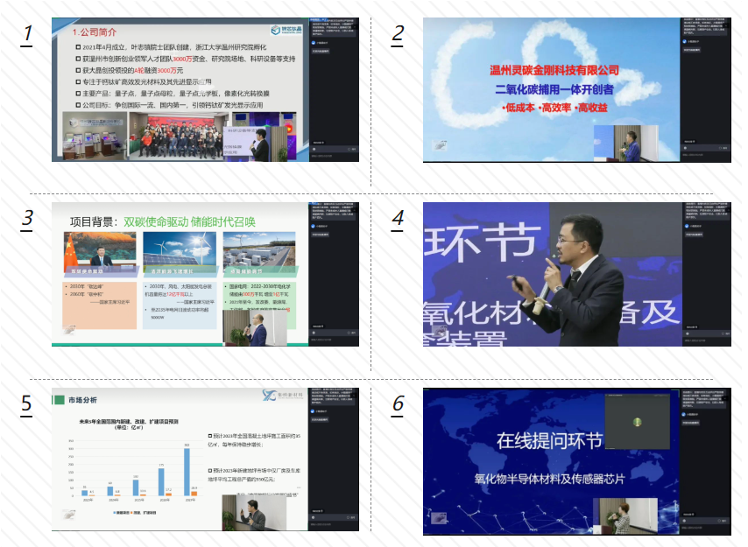748x547 pixels.
Task: Click the subtitle 氧化物半导体材料及传感器芯片
Action: 549,480
